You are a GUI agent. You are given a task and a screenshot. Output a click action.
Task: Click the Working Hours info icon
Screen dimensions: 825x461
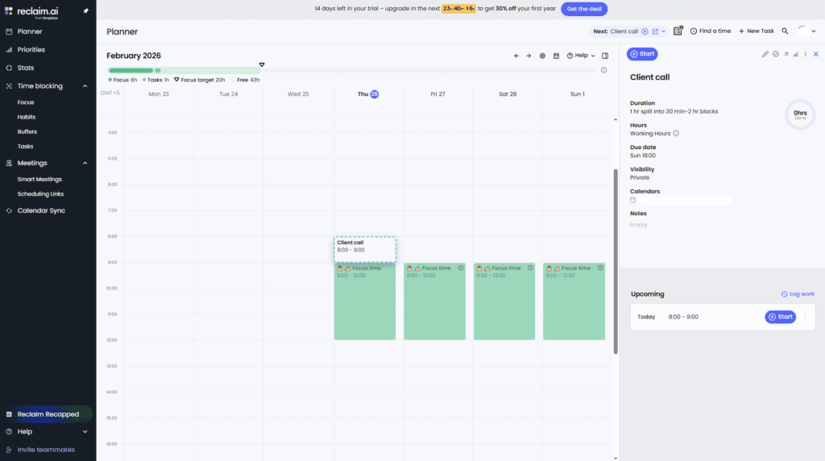click(676, 134)
